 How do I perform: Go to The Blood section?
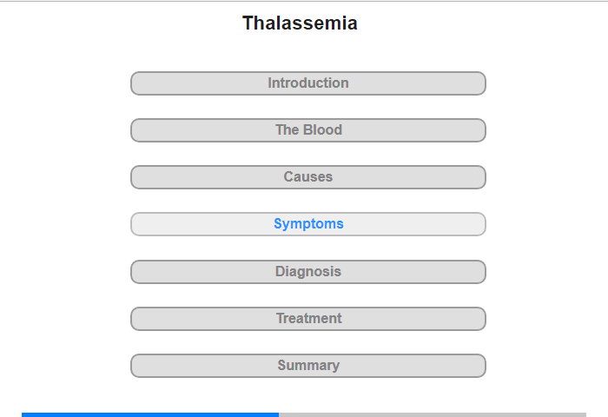[308, 130]
